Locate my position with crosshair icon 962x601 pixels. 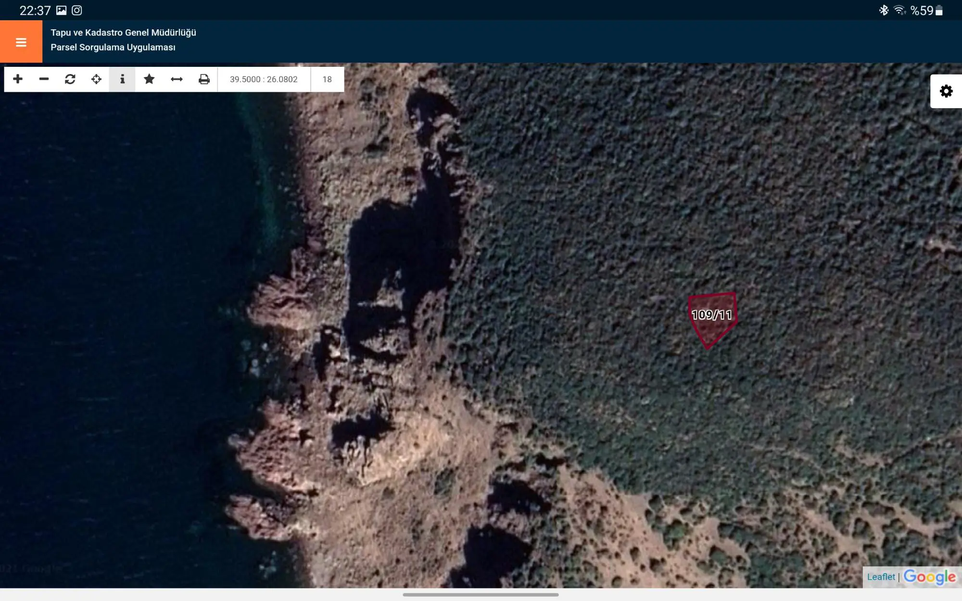coord(96,79)
